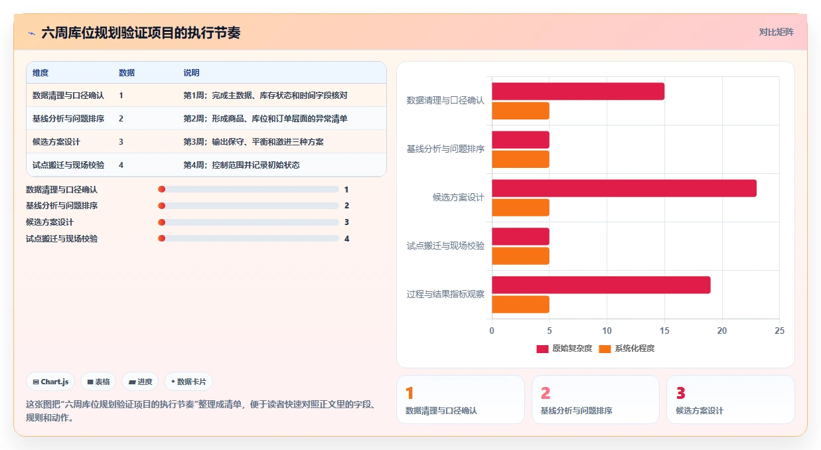821x450 pixels.
Task: Click the red bar for 候选方案设计
Action: 624,188
